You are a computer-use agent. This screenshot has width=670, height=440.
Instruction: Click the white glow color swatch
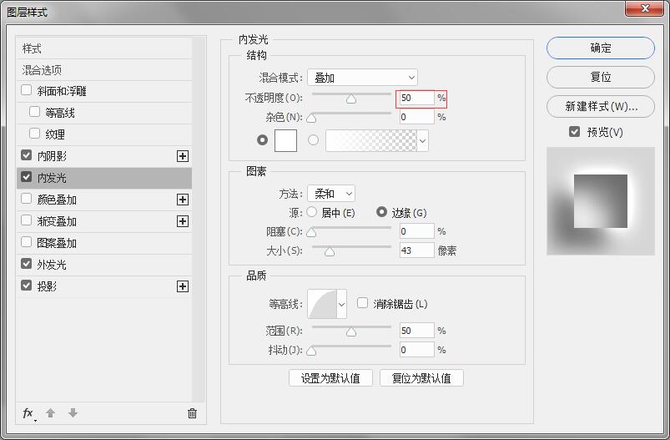click(285, 140)
